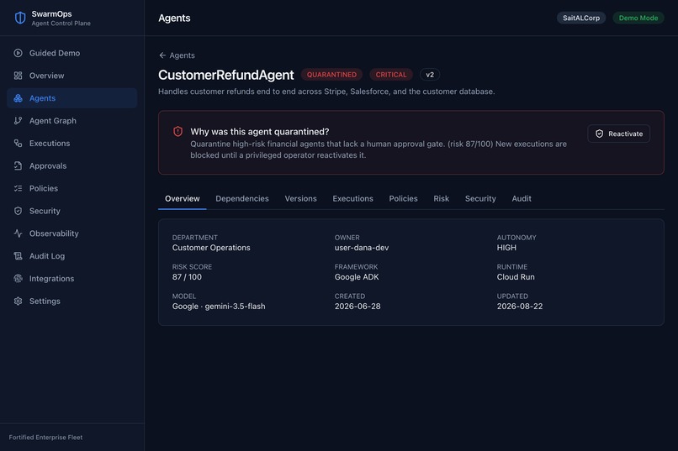Click the red alert shield quarantine icon
Viewport: 678px width, 451px height.
(177, 131)
